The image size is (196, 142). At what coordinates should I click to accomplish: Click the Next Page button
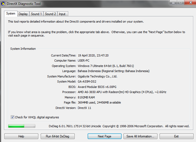tap(105, 136)
